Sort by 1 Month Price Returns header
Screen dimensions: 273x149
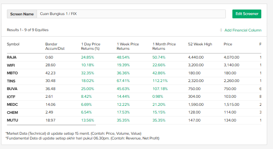(164, 46)
